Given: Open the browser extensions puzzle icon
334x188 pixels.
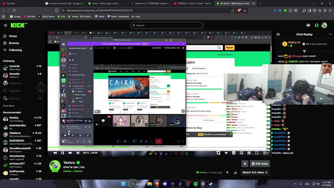Looking at the screenshot, I should [x=290, y=10].
